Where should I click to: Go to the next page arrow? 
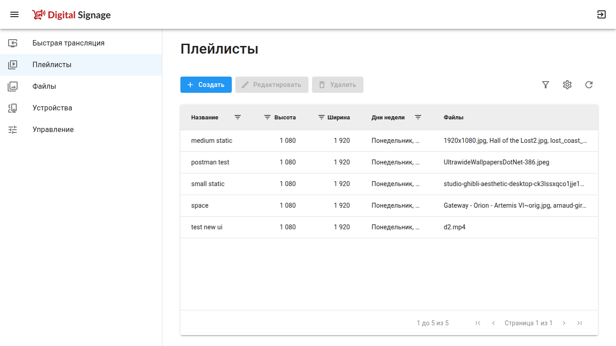coord(564,323)
